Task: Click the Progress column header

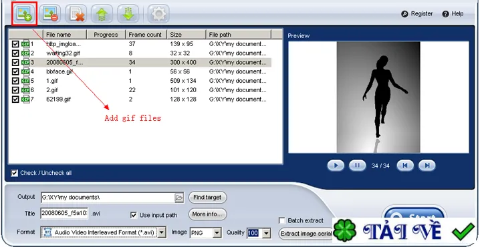Action: 106,35
